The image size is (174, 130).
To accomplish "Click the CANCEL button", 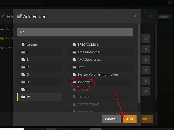I will click(x=111, y=119).
